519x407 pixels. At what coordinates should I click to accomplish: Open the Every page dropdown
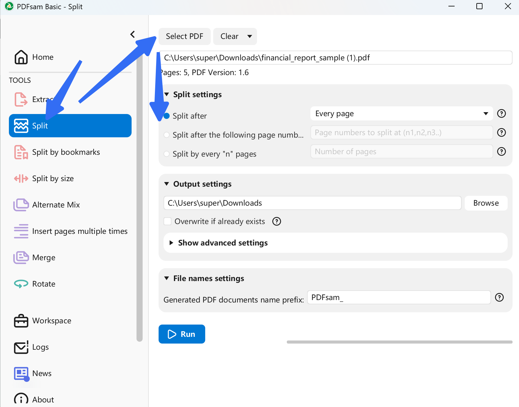[402, 113]
